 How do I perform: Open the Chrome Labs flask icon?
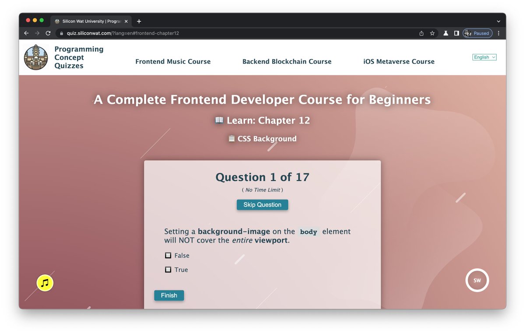click(x=446, y=33)
